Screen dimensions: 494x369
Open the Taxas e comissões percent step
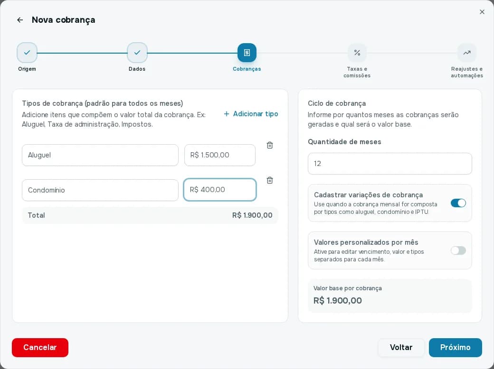[x=357, y=53]
